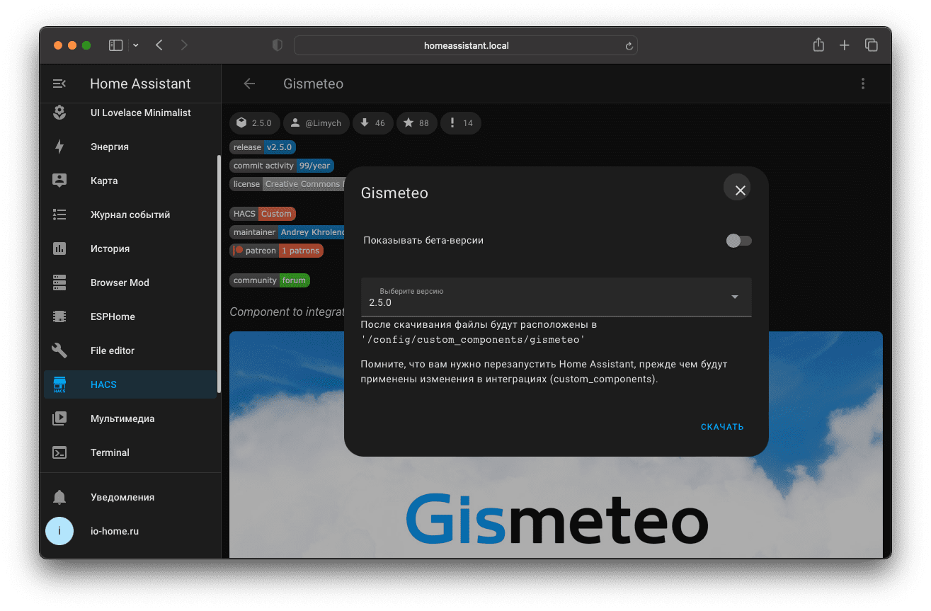Show Safari tab overview
Image resolution: width=931 pixels, height=611 pixels.
coord(871,45)
